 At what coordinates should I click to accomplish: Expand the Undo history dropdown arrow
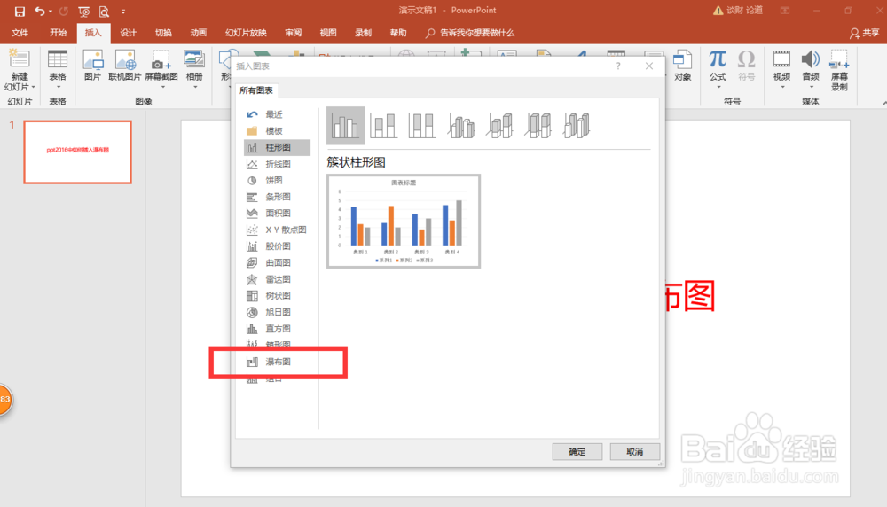click(51, 12)
